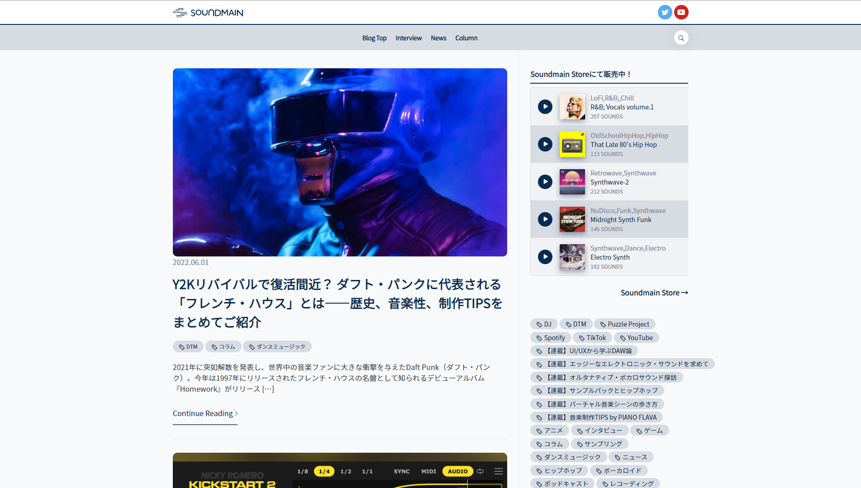Open the search magnifier button

click(x=681, y=38)
